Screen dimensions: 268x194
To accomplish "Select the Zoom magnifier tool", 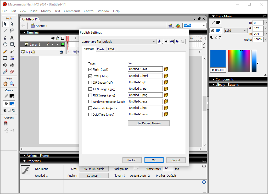I will point(12,84).
